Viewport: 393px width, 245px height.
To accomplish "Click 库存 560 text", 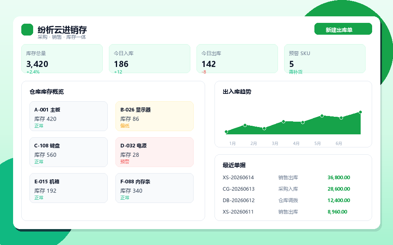I will (x=45, y=155).
